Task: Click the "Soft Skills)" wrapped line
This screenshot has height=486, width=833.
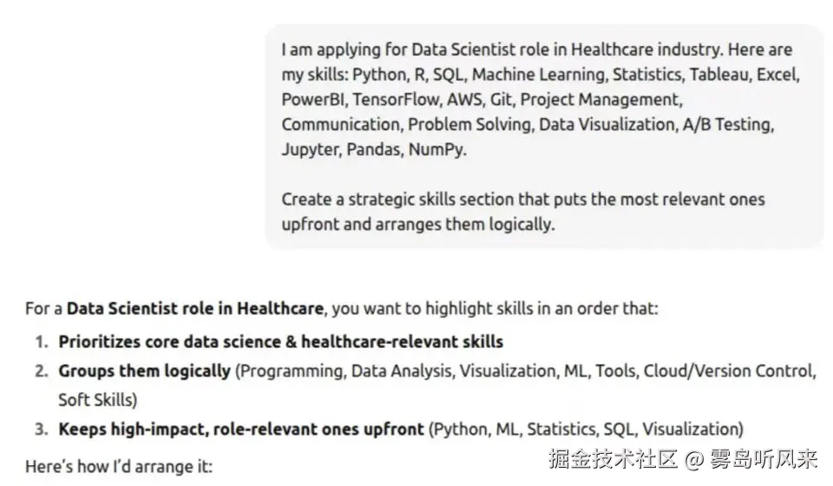Action: click(x=97, y=400)
